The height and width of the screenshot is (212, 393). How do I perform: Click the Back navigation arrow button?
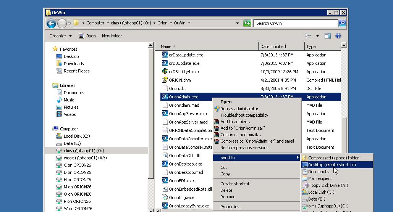coord(52,23)
